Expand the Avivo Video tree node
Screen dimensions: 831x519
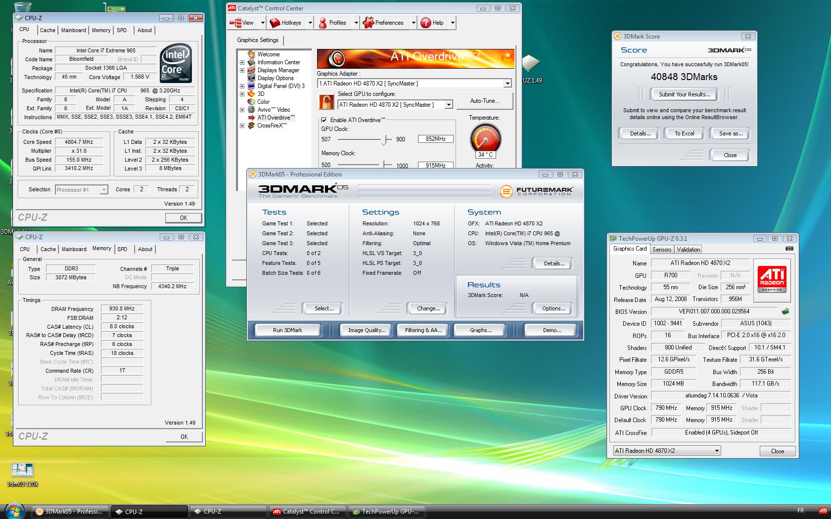click(x=242, y=110)
